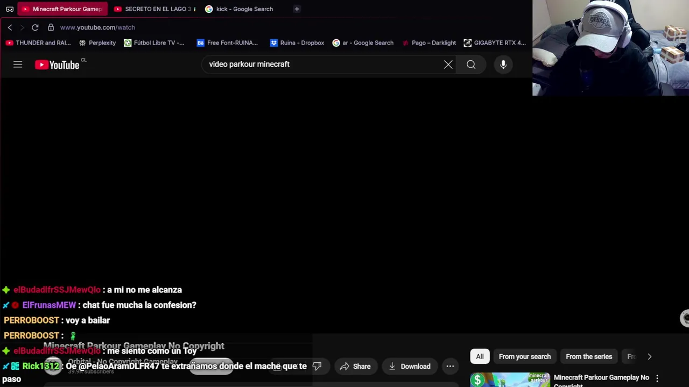Clear the search box with the X

click(x=448, y=64)
